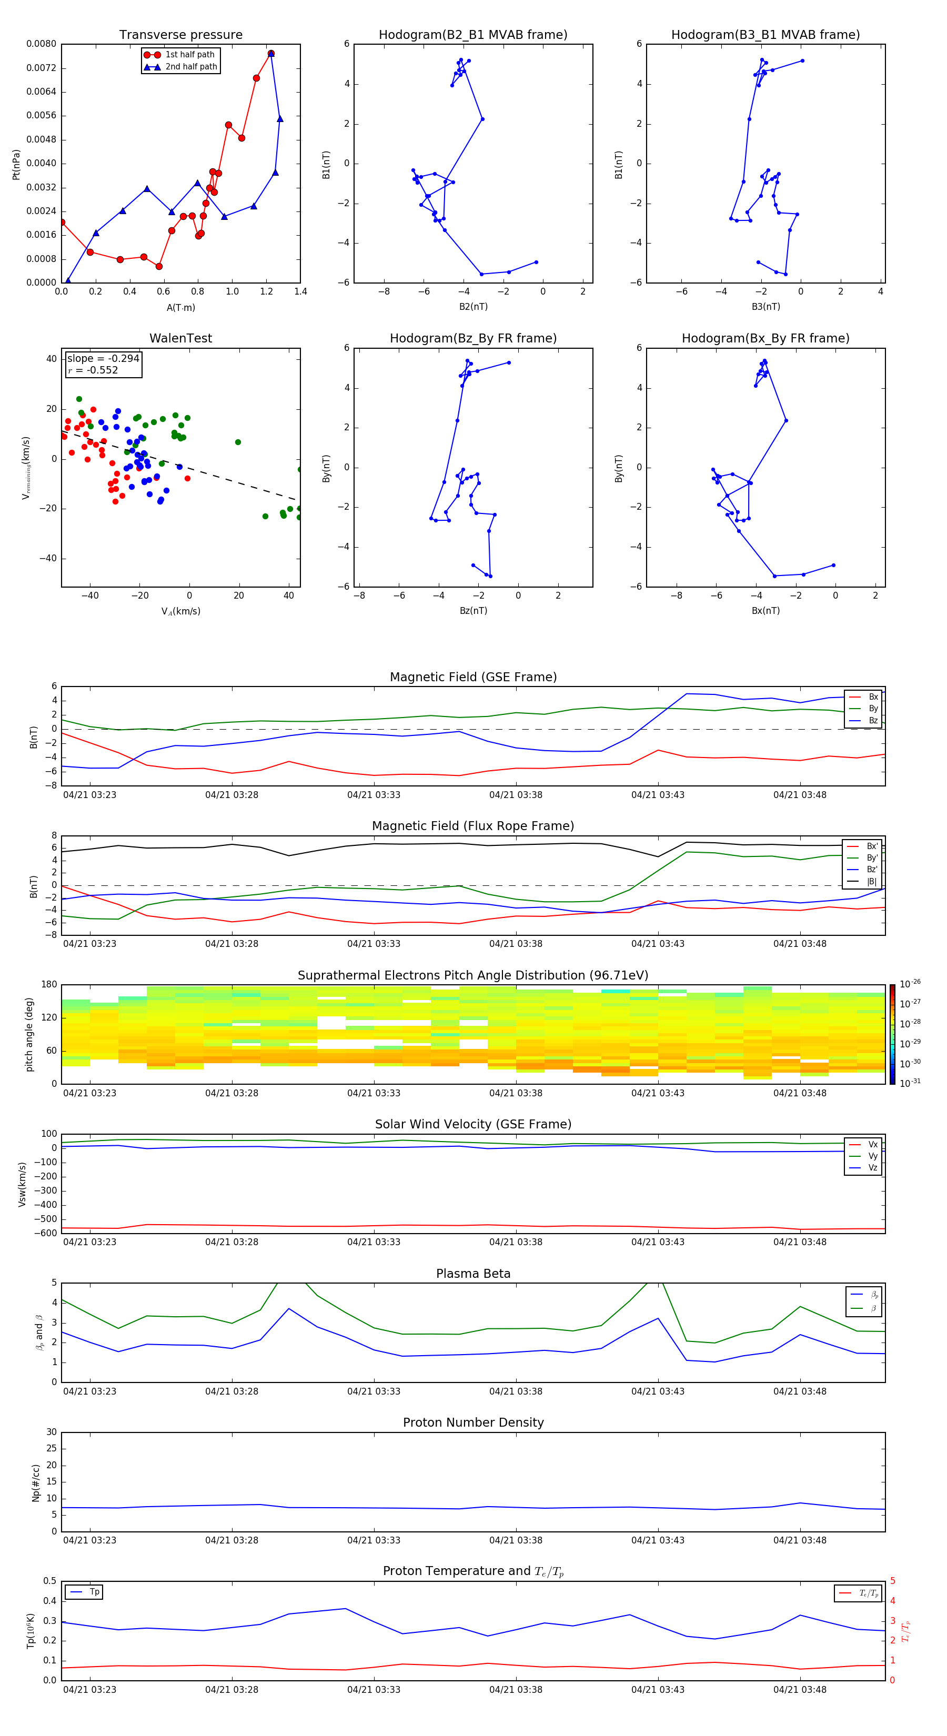
Task: Click the "Solar Wind Velocity (GSE Frame)" title
Action: (x=473, y=1125)
